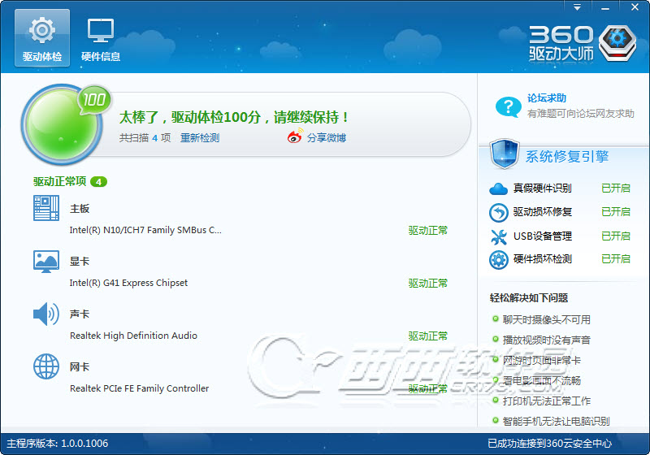Open 驱动损坏修复 feature

click(x=542, y=212)
